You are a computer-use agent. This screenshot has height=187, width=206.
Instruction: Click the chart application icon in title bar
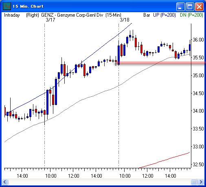(x=7, y=6)
